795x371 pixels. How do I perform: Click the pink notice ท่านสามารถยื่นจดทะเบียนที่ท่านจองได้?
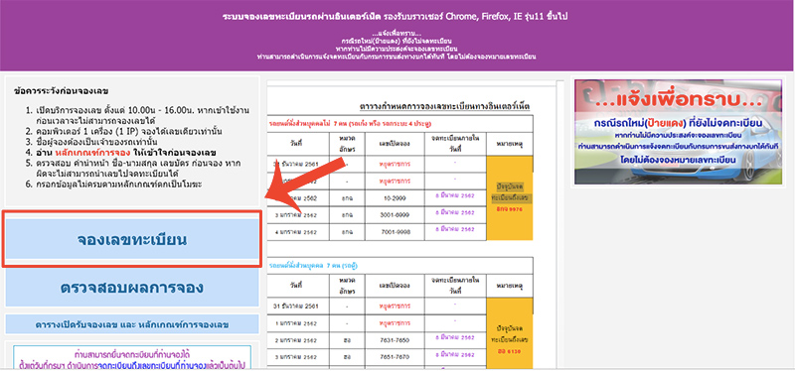tap(132, 354)
